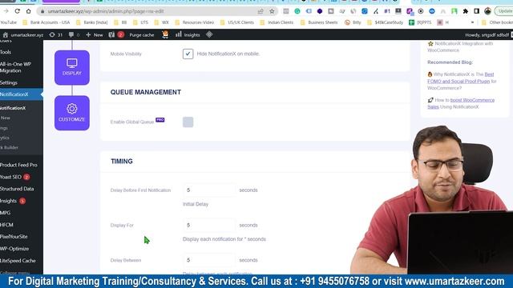Image resolution: width=513 pixels, height=288 pixels.
Task: Open the [R]PPTS sheets bookmark
Action: tap(420, 22)
